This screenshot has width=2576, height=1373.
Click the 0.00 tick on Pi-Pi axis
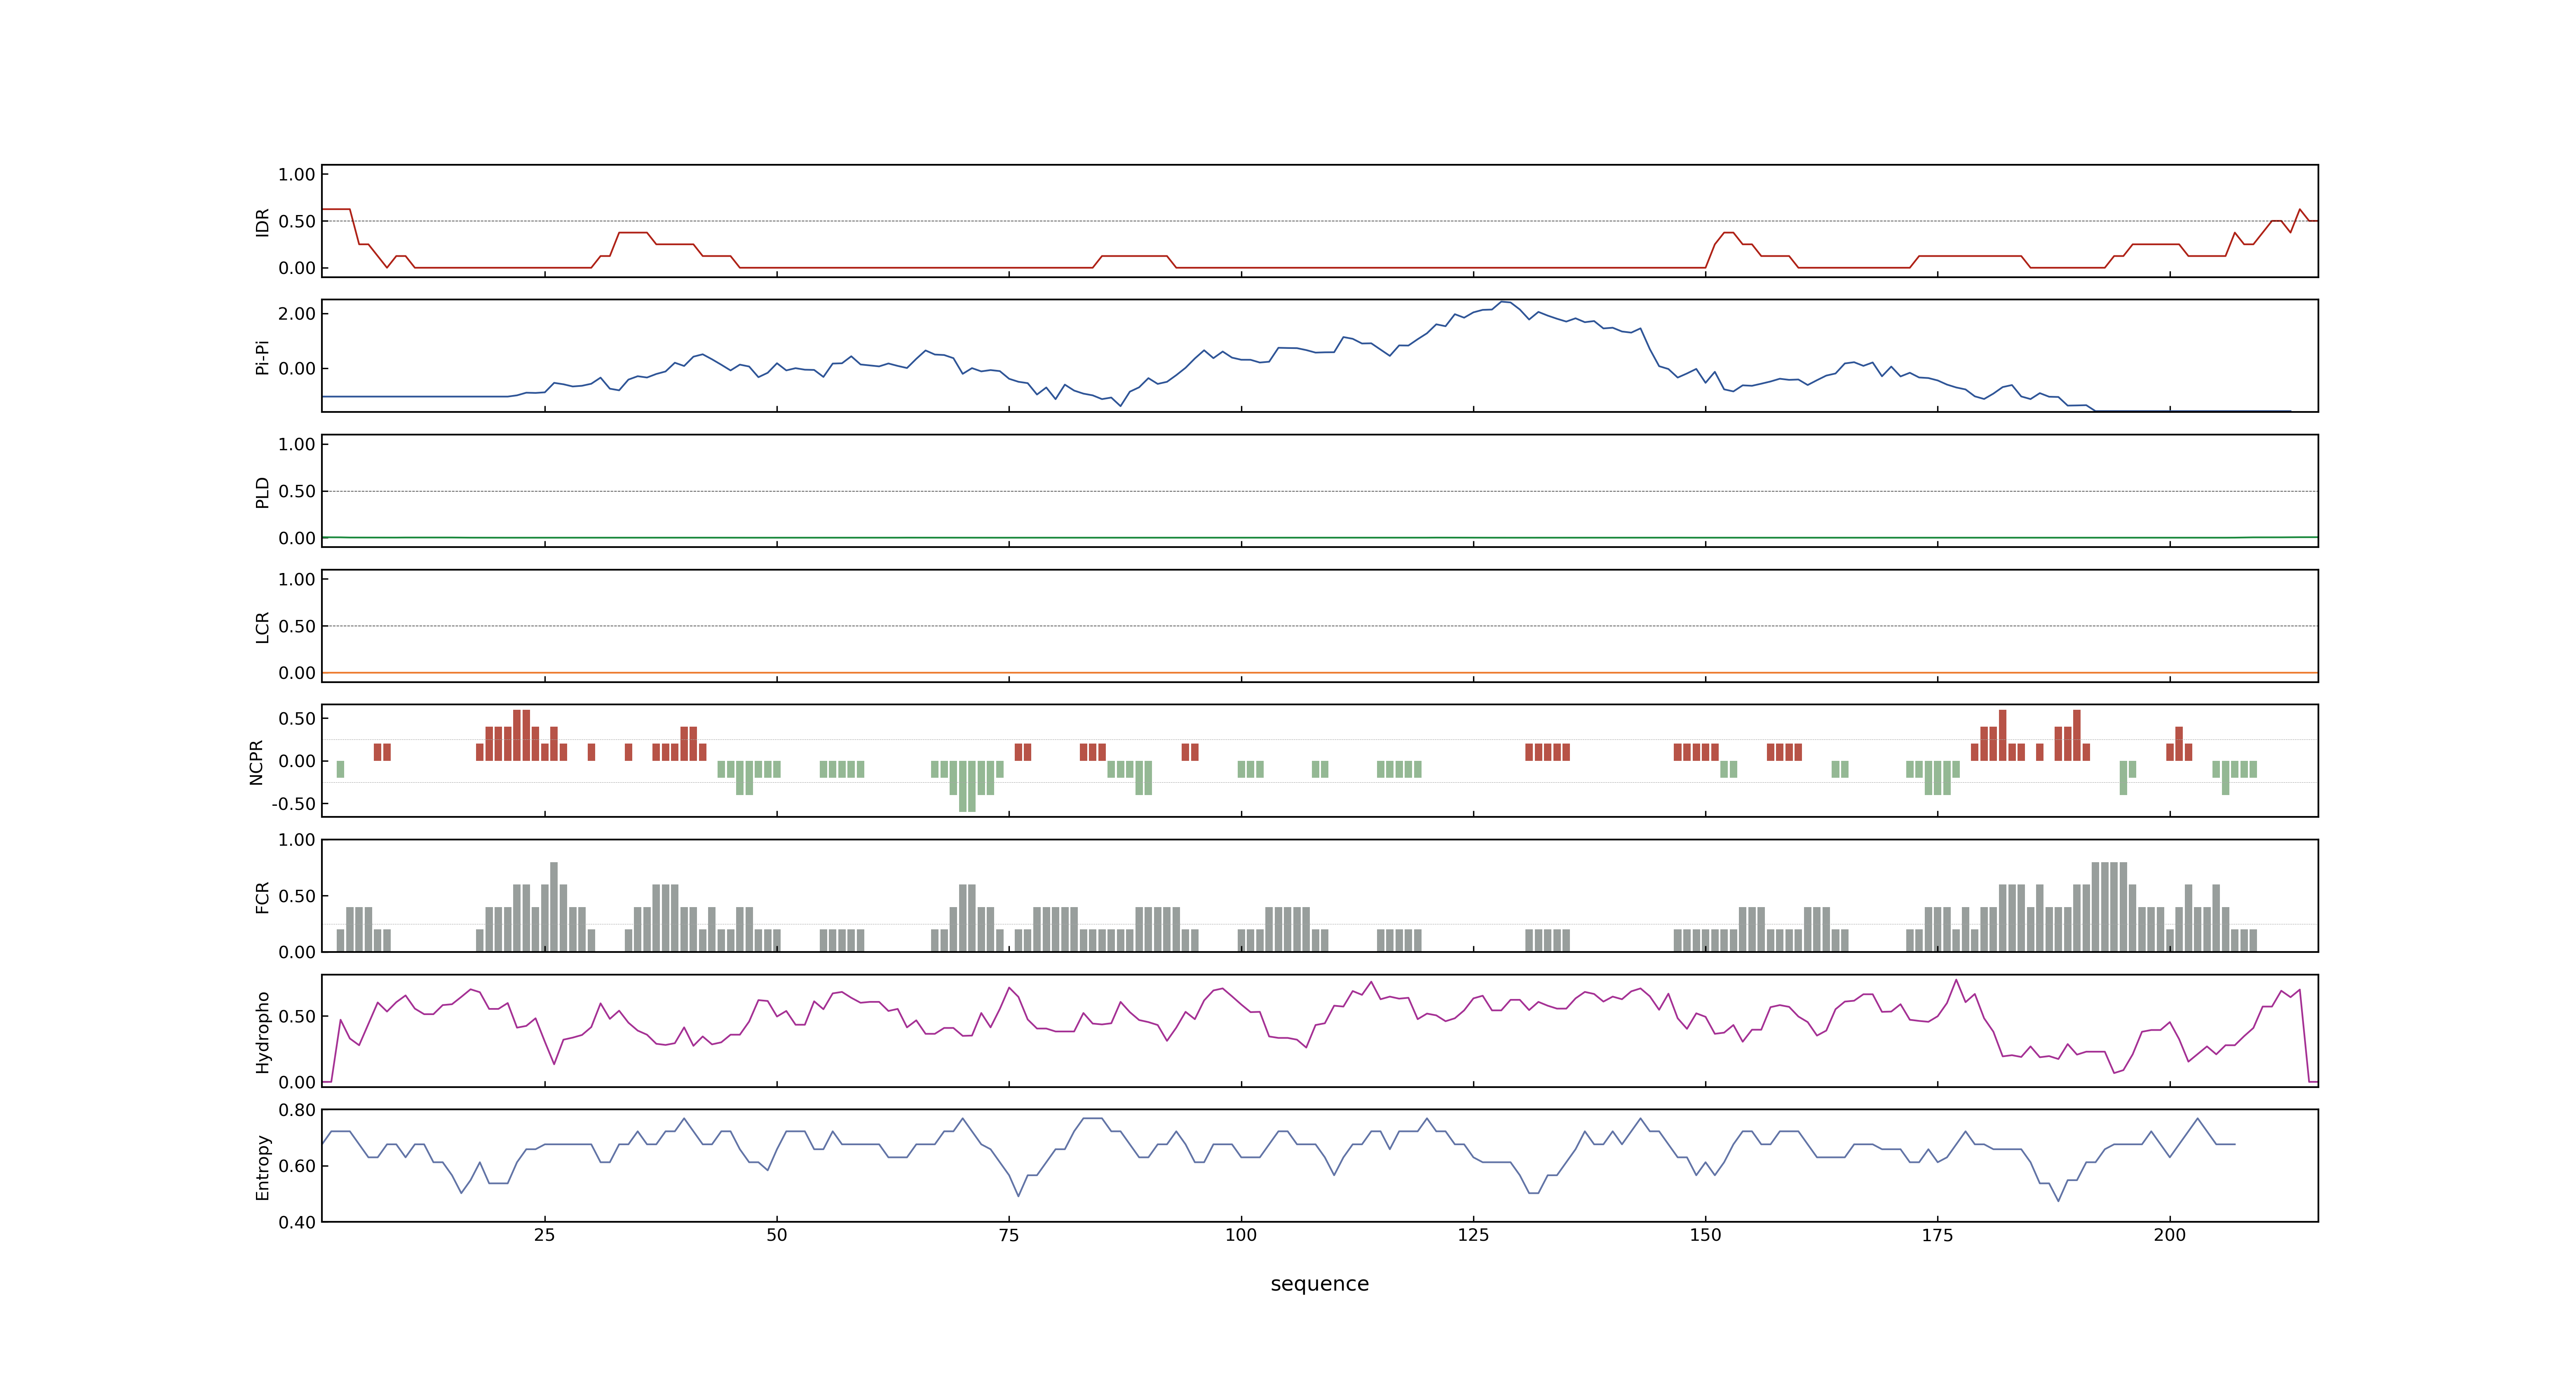point(297,369)
